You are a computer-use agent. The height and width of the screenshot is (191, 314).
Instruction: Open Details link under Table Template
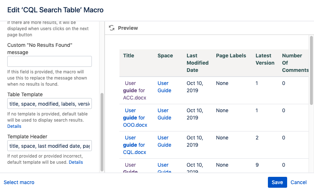pyautogui.click(x=14, y=126)
